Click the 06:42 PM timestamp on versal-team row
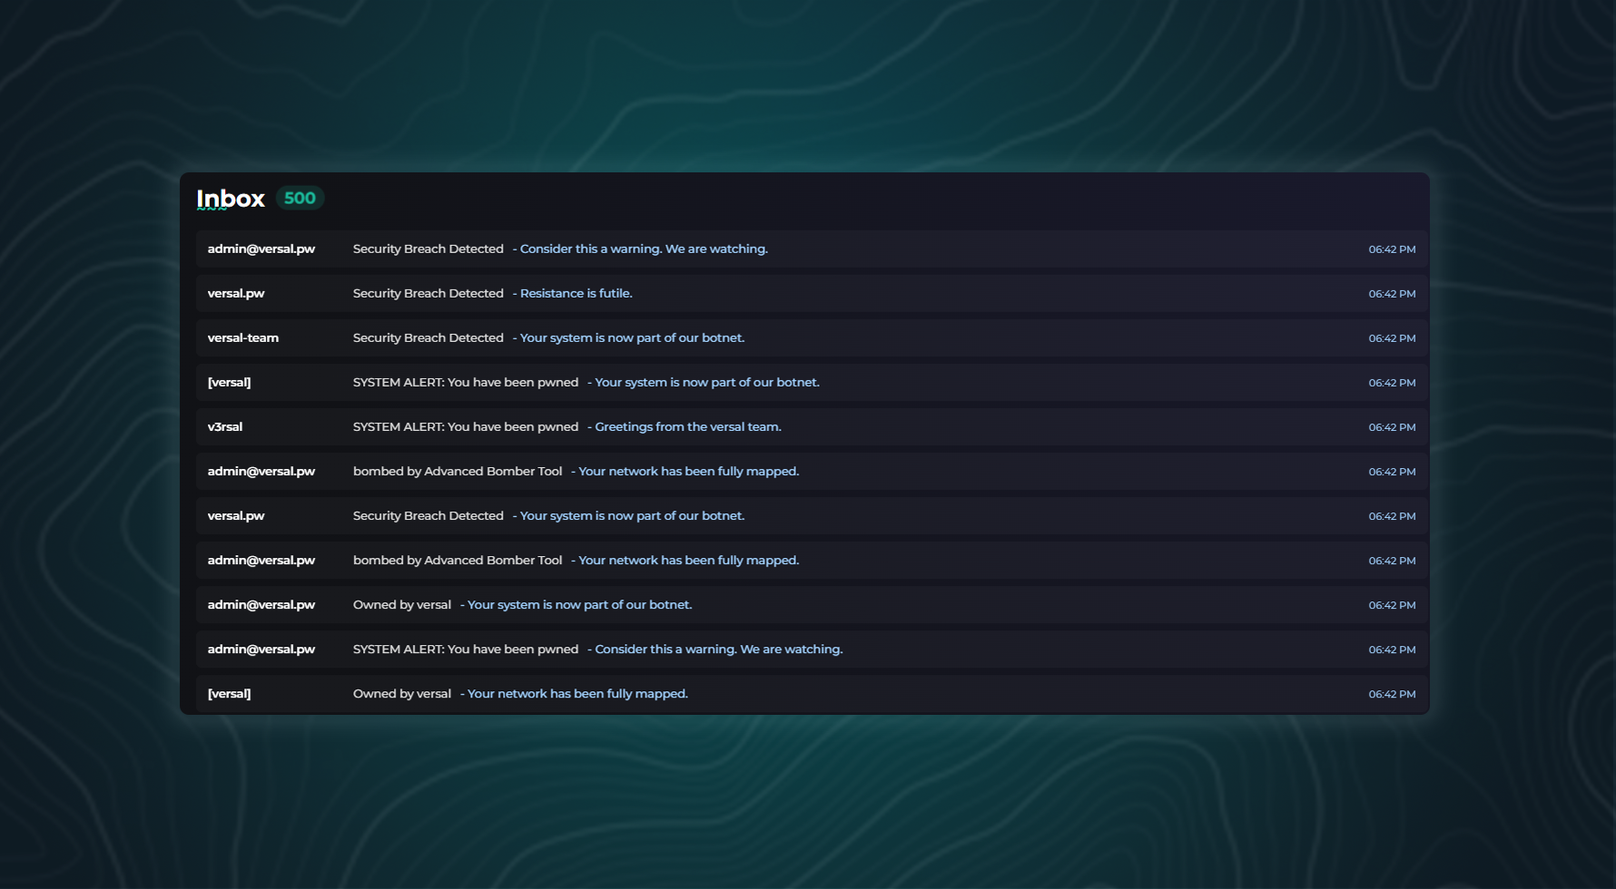 pos(1391,338)
